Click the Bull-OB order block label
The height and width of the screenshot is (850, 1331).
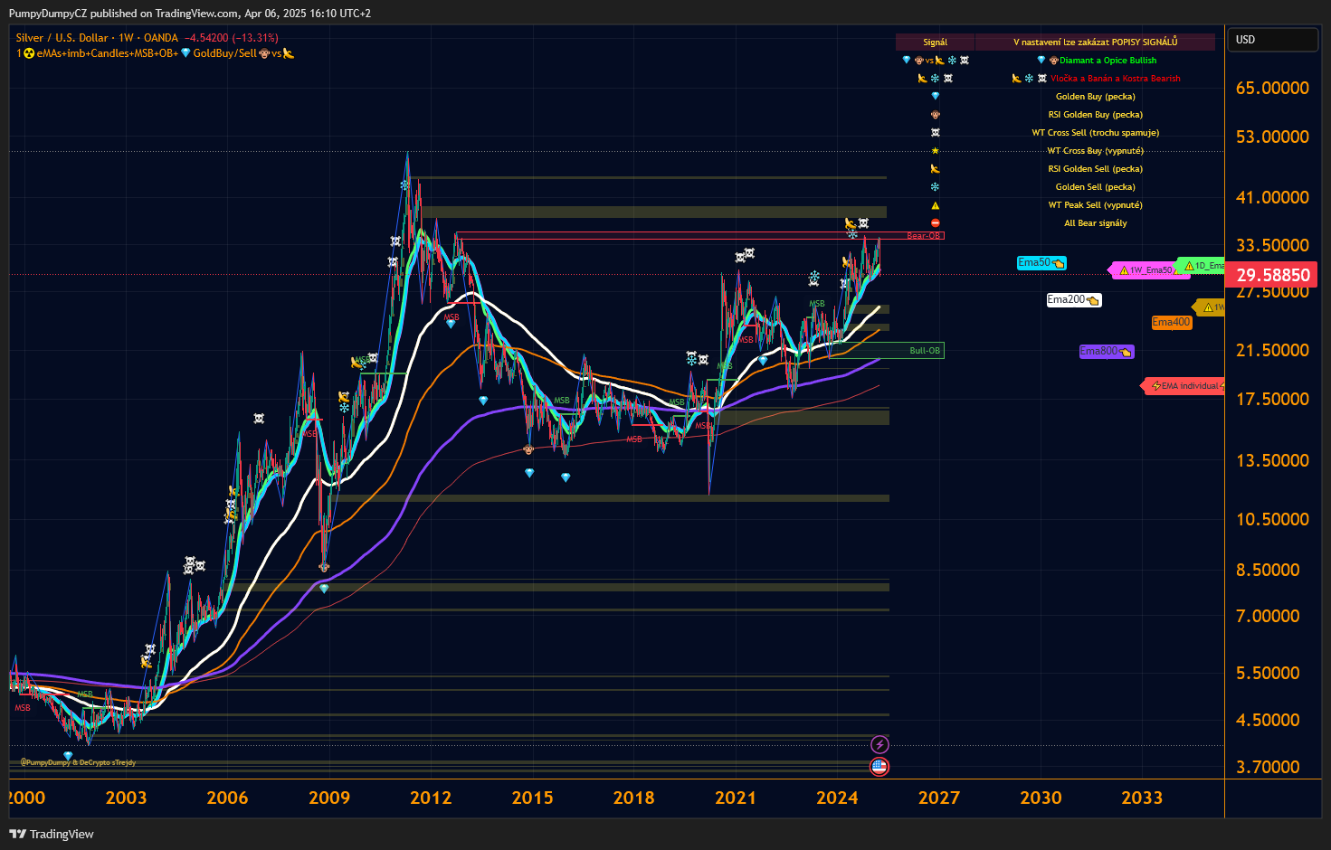coord(925,351)
